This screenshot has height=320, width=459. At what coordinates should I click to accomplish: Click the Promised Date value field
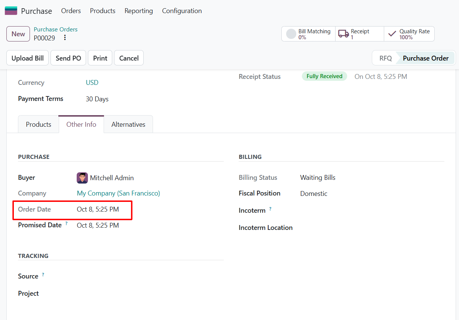click(x=150, y=225)
